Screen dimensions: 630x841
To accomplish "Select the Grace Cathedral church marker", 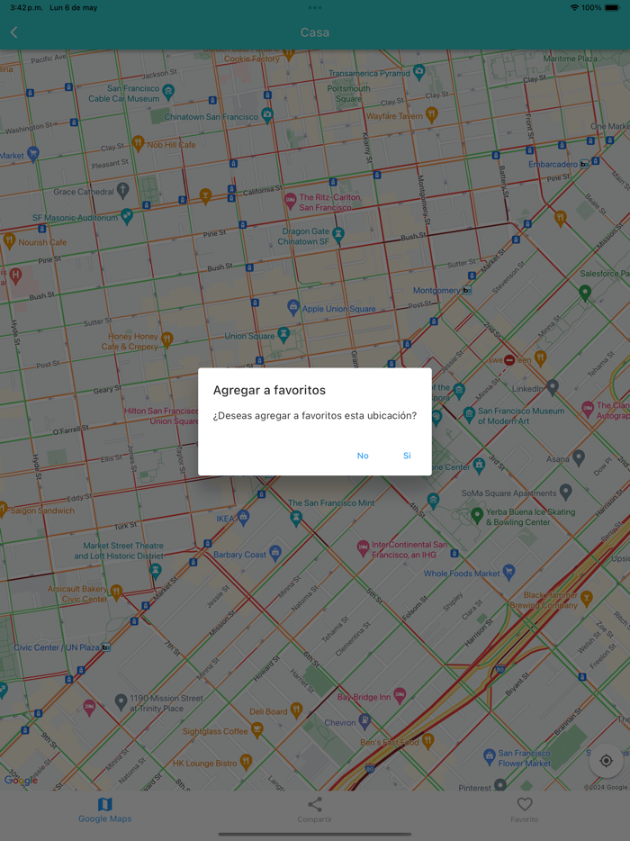I will click(x=122, y=190).
